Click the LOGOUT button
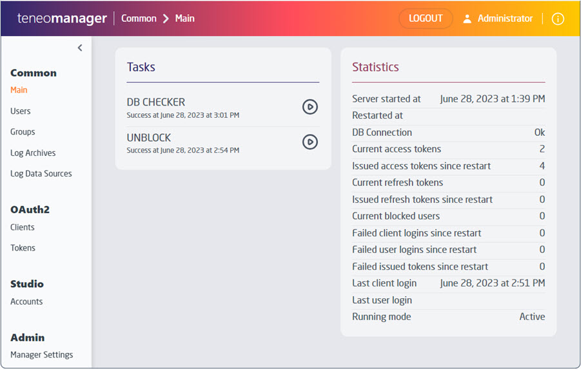 click(426, 19)
